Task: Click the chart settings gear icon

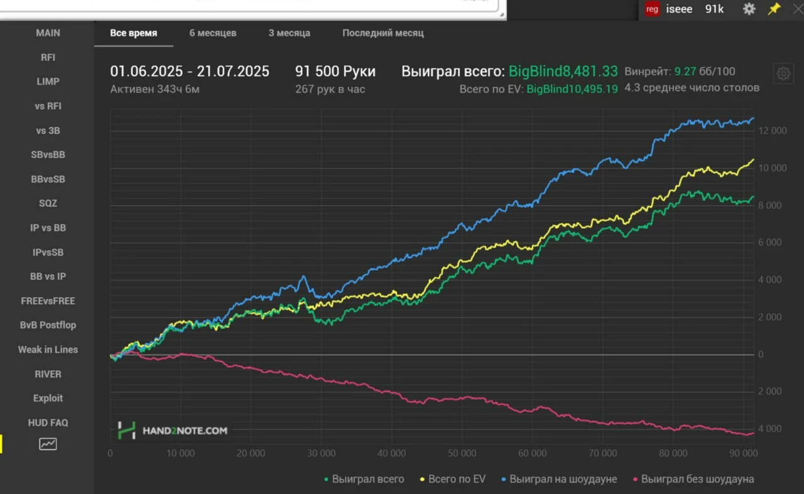Action: pos(783,73)
